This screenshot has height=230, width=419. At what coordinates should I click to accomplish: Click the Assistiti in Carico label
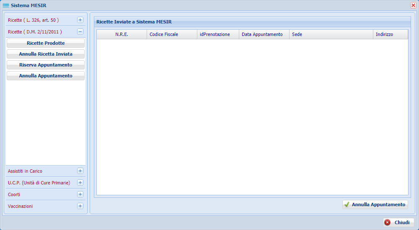click(25, 171)
